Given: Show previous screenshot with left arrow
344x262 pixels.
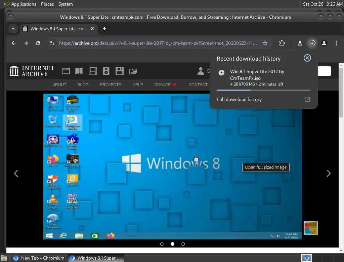Looking at the screenshot, I should click(16, 173).
